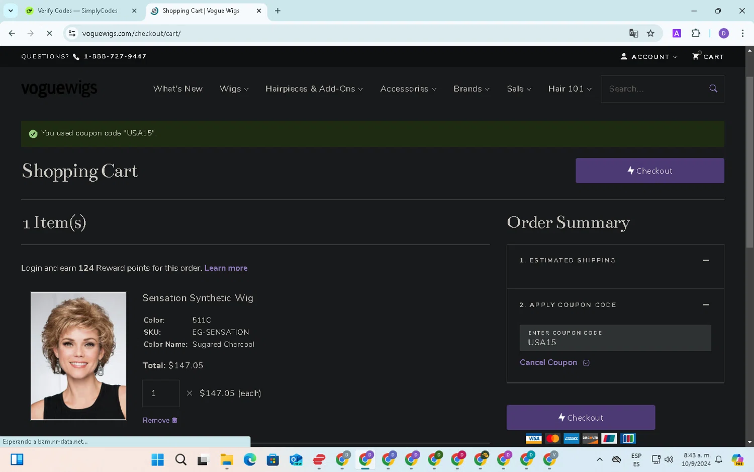Open Microsoft Edge from taskbar

coord(250,459)
